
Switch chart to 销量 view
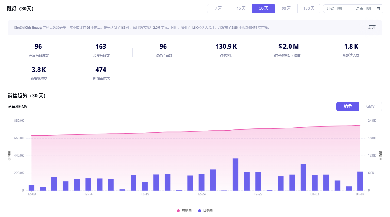pyautogui.click(x=348, y=106)
